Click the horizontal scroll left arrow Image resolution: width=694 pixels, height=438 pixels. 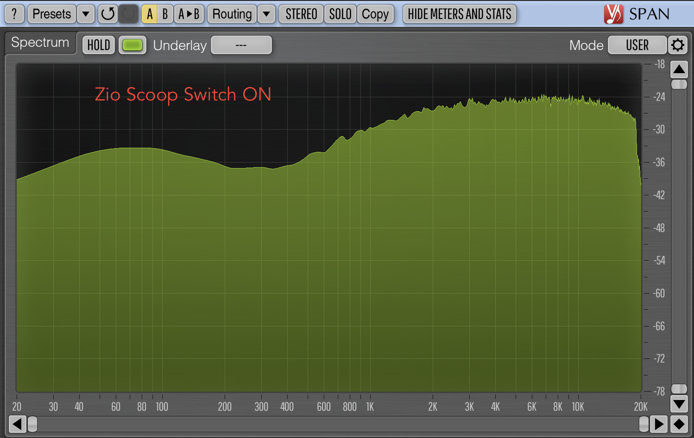click(18, 424)
